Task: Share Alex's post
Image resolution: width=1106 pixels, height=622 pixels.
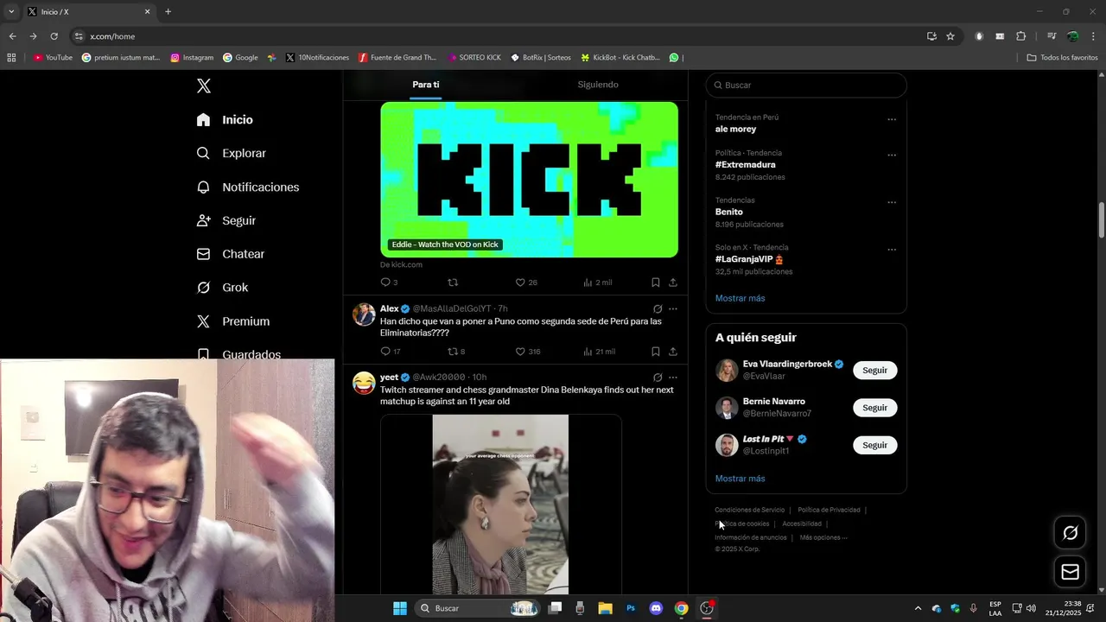Action: point(673,352)
